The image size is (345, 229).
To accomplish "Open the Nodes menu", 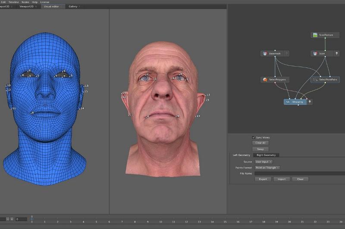I will 25,2.
